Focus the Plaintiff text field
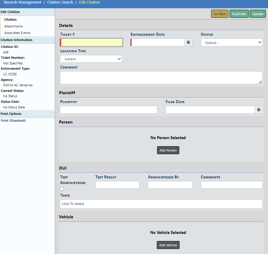Image resolution: width=268 pixels, height=254 pixels. tap(109, 110)
